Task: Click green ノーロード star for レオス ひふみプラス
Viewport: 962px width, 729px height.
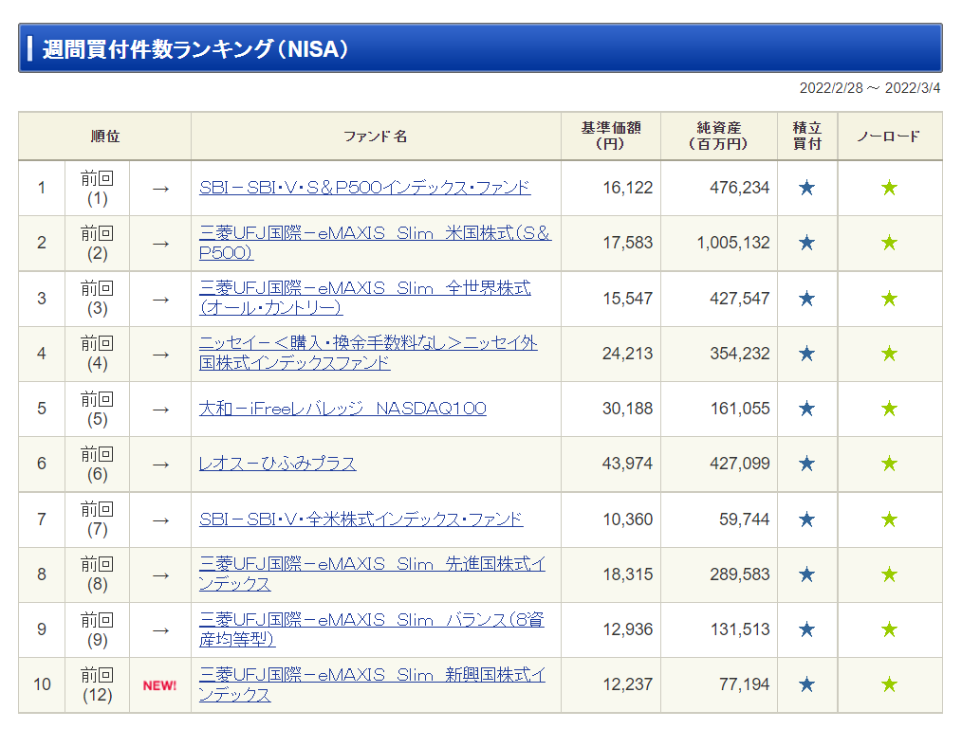Action: pos(889,464)
